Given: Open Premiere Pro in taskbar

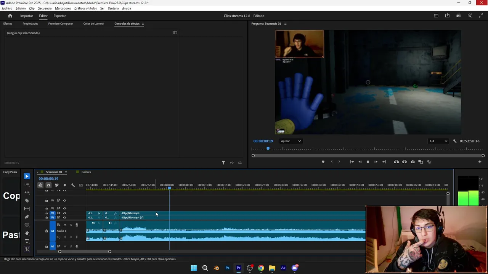Looking at the screenshot, I should click(239, 268).
